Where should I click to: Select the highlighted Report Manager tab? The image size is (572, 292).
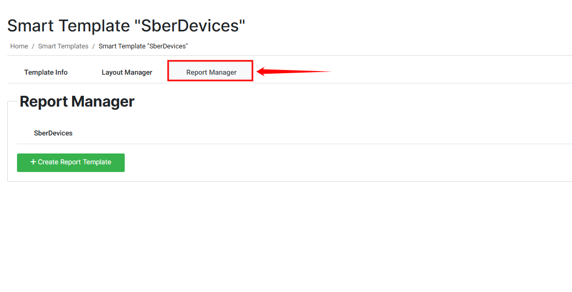pos(211,73)
